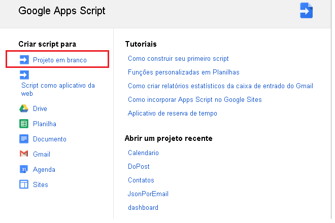
Task: Click the Criar script para heading
Action: (x=47, y=44)
